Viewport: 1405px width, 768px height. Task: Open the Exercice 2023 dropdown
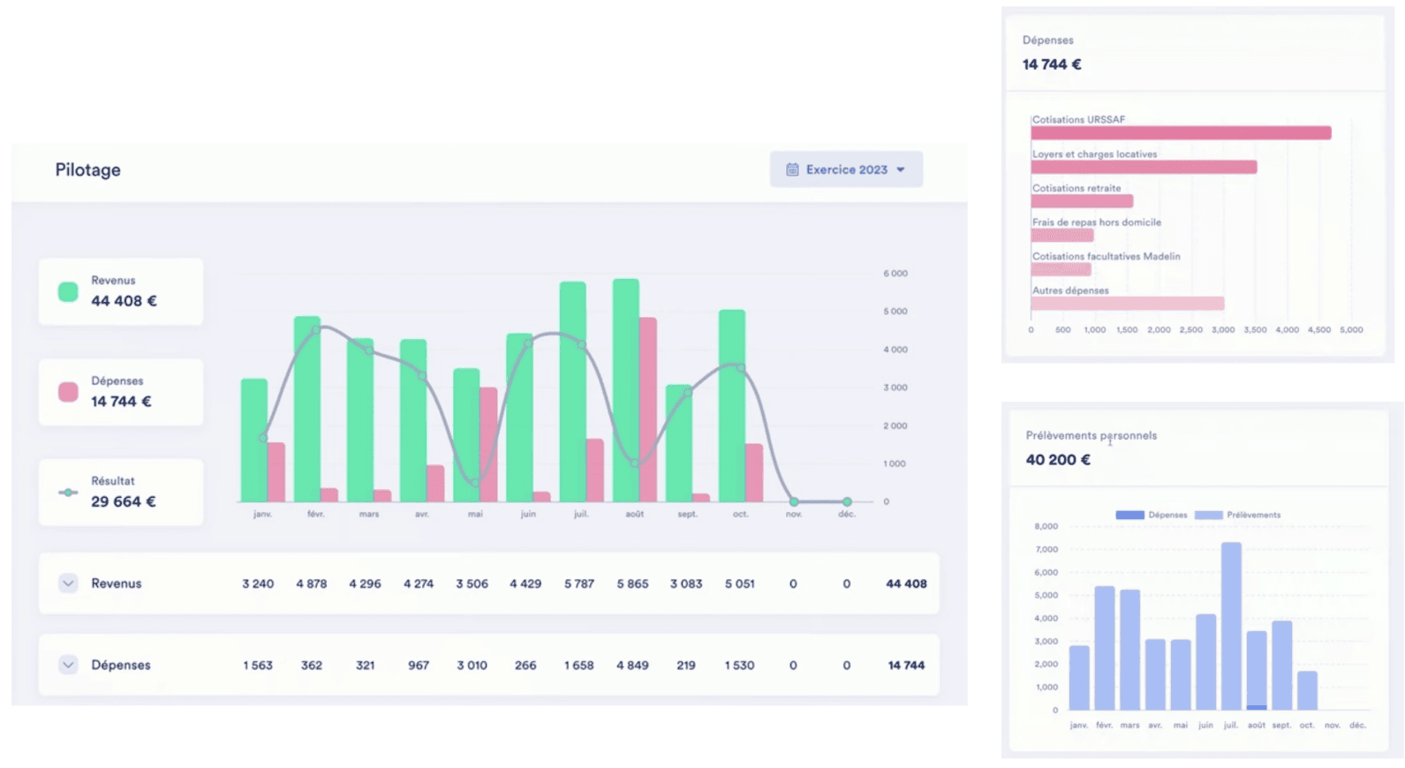pyautogui.click(x=846, y=169)
